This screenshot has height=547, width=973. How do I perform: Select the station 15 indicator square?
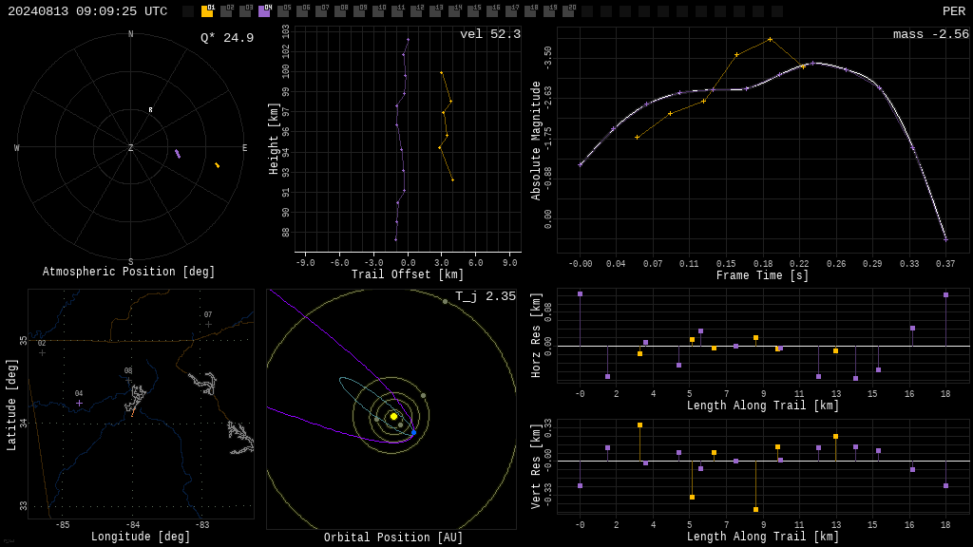[473, 11]
